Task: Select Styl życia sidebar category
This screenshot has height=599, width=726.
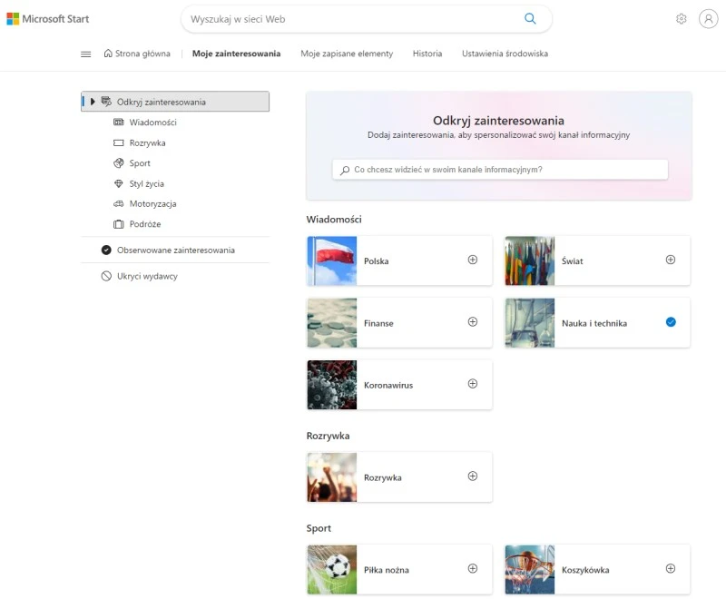Action: pyautogui.click(x=146, y=183)
